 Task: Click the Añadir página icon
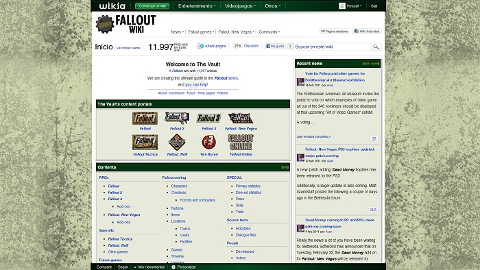(x=200, y=46)
